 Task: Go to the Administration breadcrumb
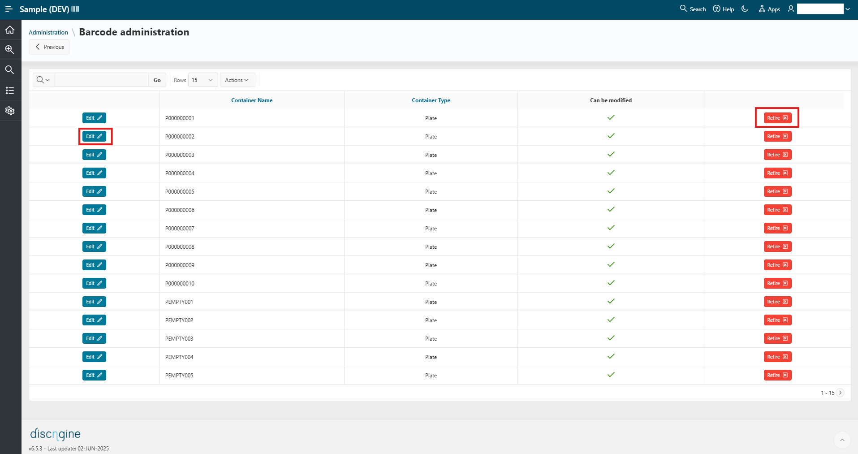(x=48, y=32)
